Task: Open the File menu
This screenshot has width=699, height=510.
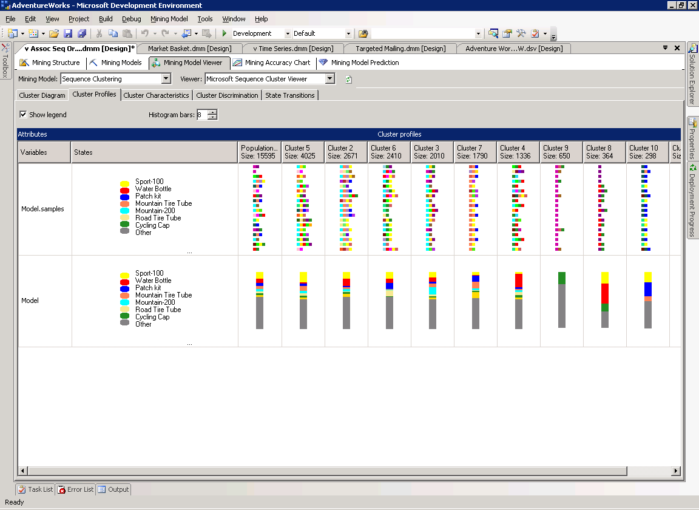Action: coord(10,19)
